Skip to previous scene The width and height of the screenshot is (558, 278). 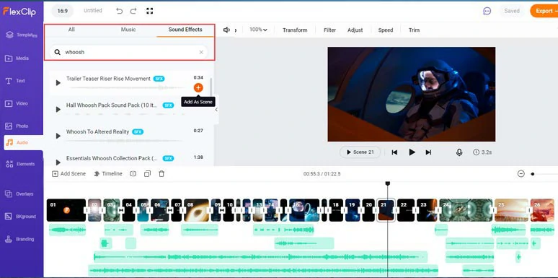tap(394, 152)
